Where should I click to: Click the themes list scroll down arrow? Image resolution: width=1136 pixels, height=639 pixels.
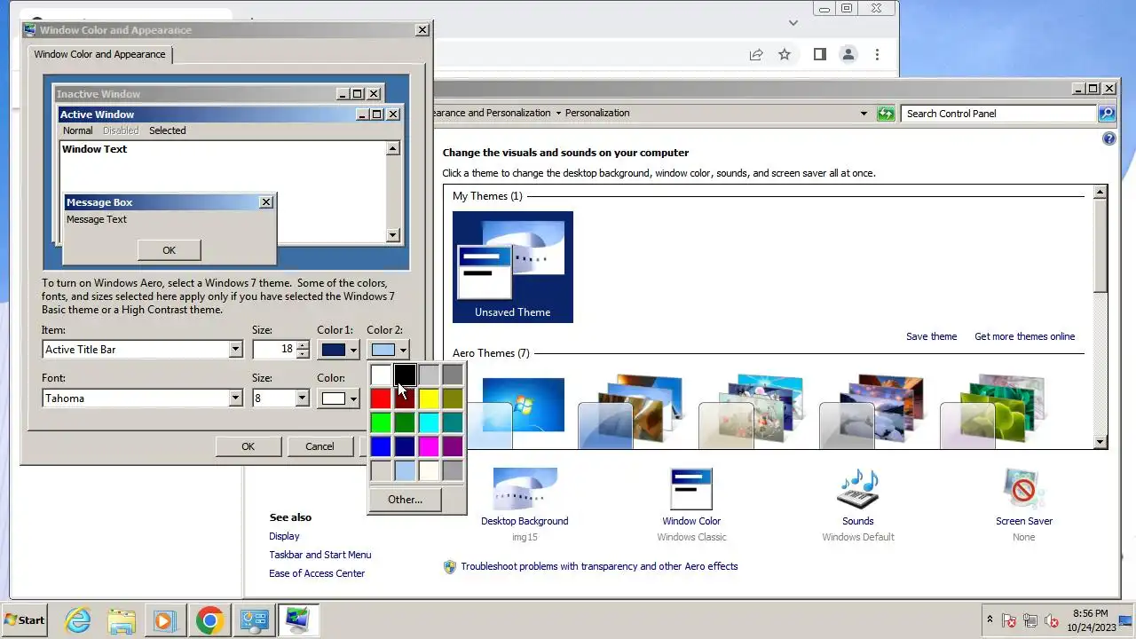tap(1100, 442)
